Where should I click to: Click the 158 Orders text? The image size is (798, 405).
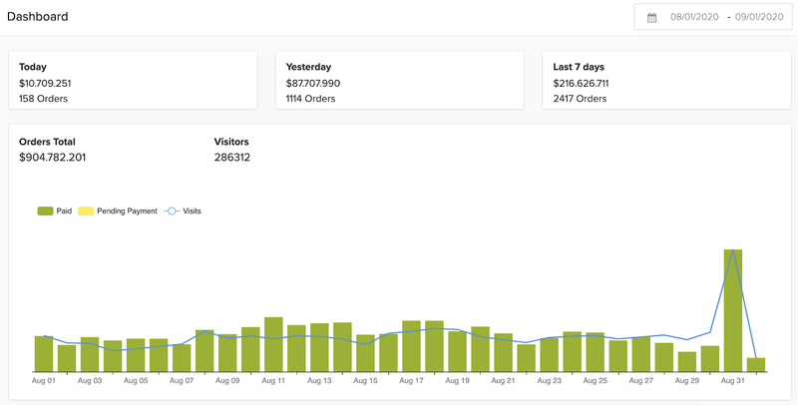click(x=43, y=99)
